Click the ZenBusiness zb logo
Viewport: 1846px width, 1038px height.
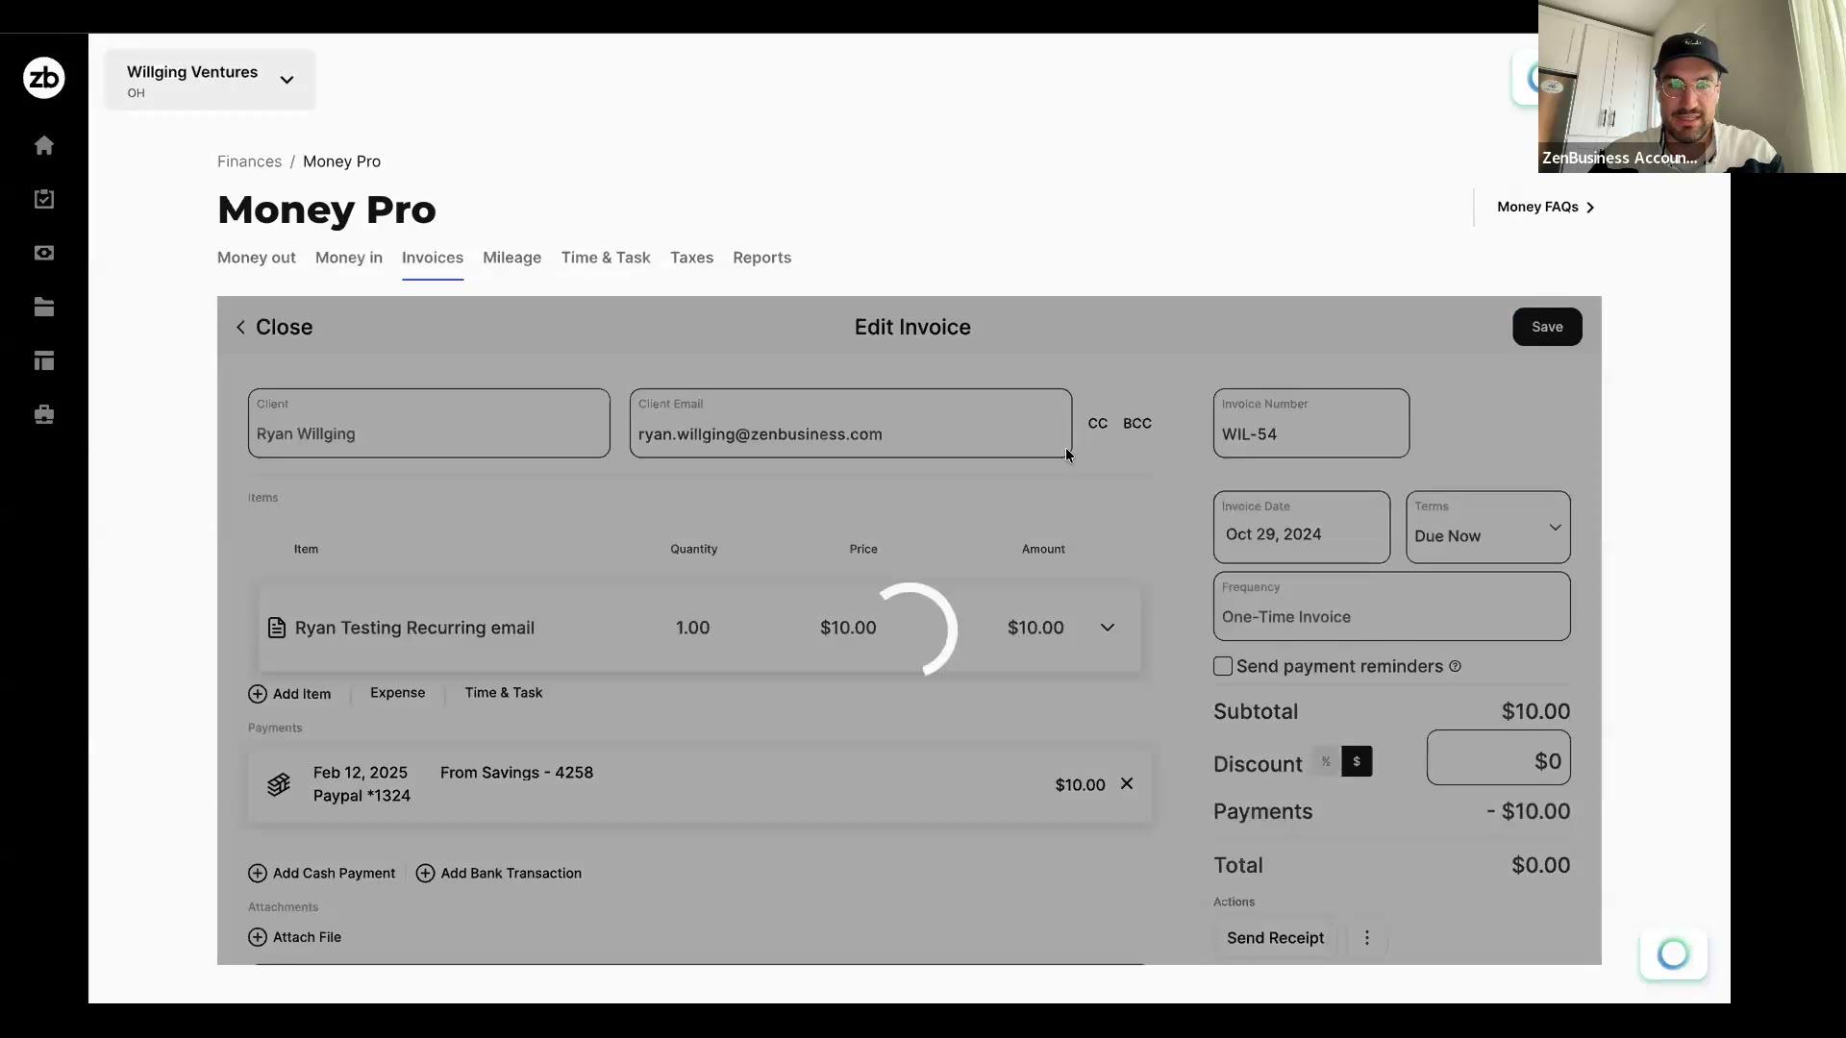pos(44,78)
